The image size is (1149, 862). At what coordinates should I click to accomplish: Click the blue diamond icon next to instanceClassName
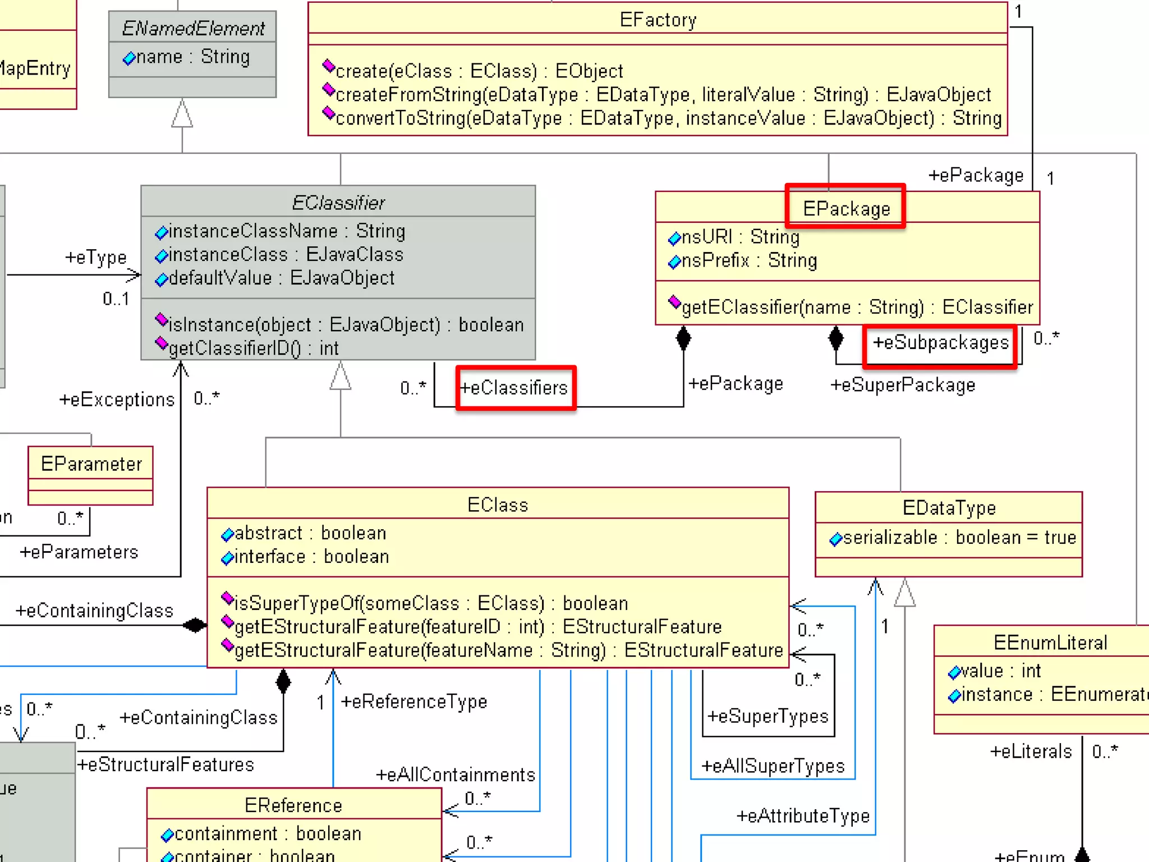pyautogui.click(x=162, y=232)
